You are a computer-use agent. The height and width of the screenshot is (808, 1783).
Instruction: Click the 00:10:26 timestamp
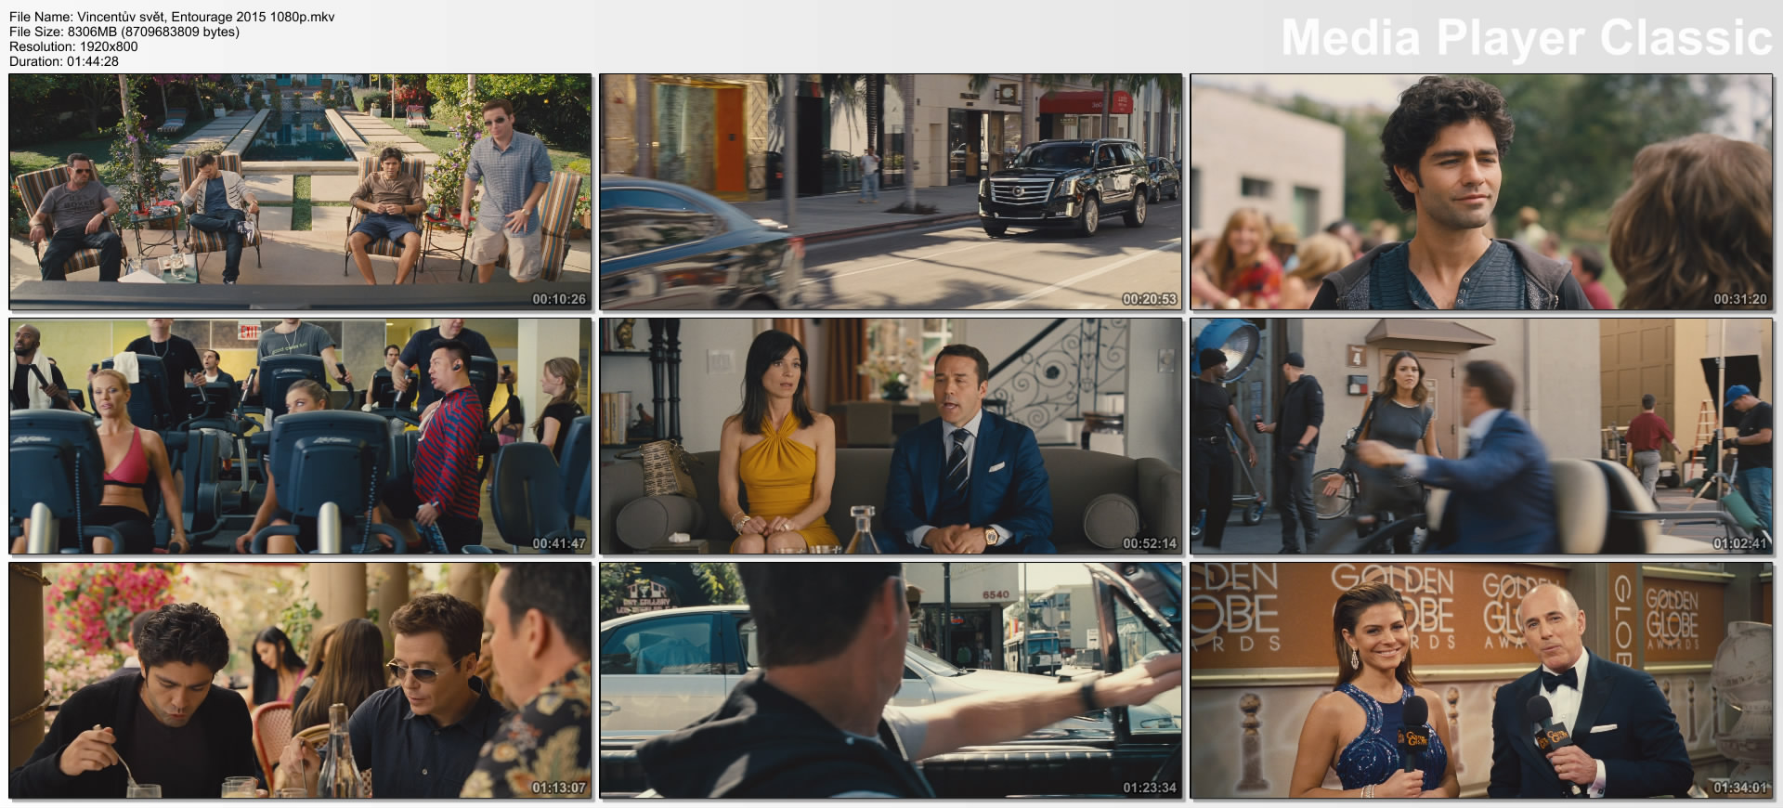click(559, 299)
